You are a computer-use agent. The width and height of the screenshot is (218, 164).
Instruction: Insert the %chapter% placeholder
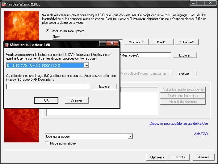pos(187,42)
